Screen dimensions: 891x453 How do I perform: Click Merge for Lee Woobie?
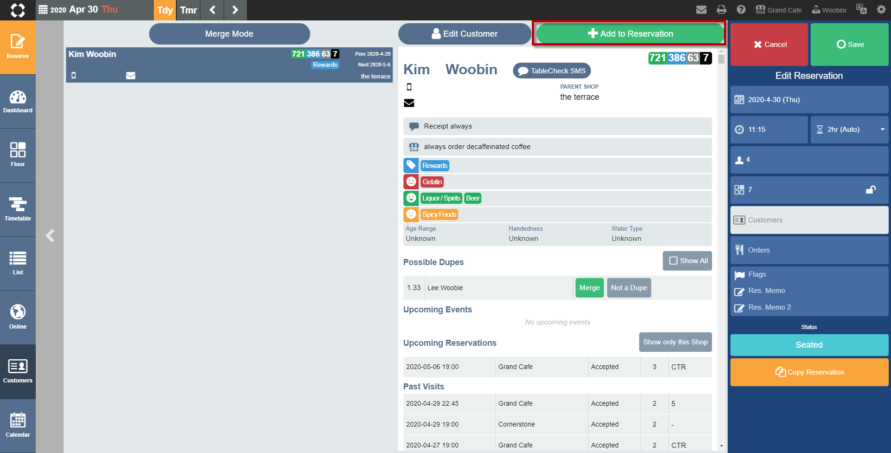click(x=589, y=288)
